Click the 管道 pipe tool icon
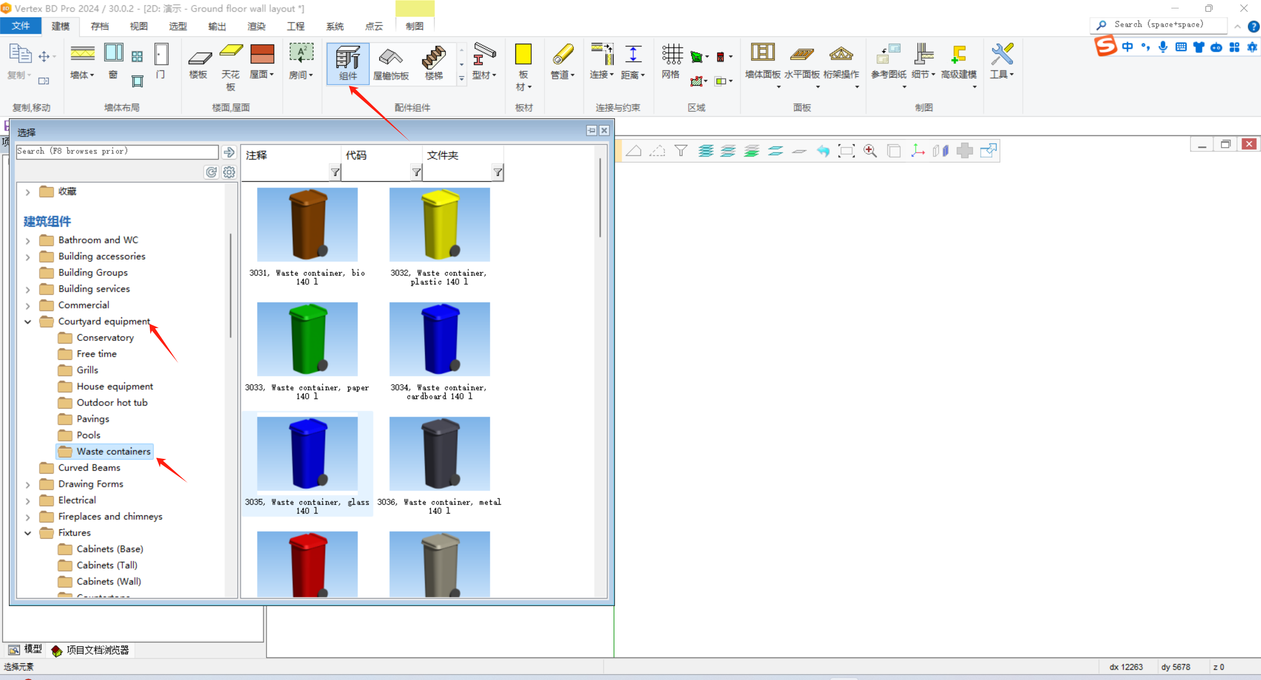Image resolution: width=1261 pixels, height=680 pixels. tap(562, 54)
